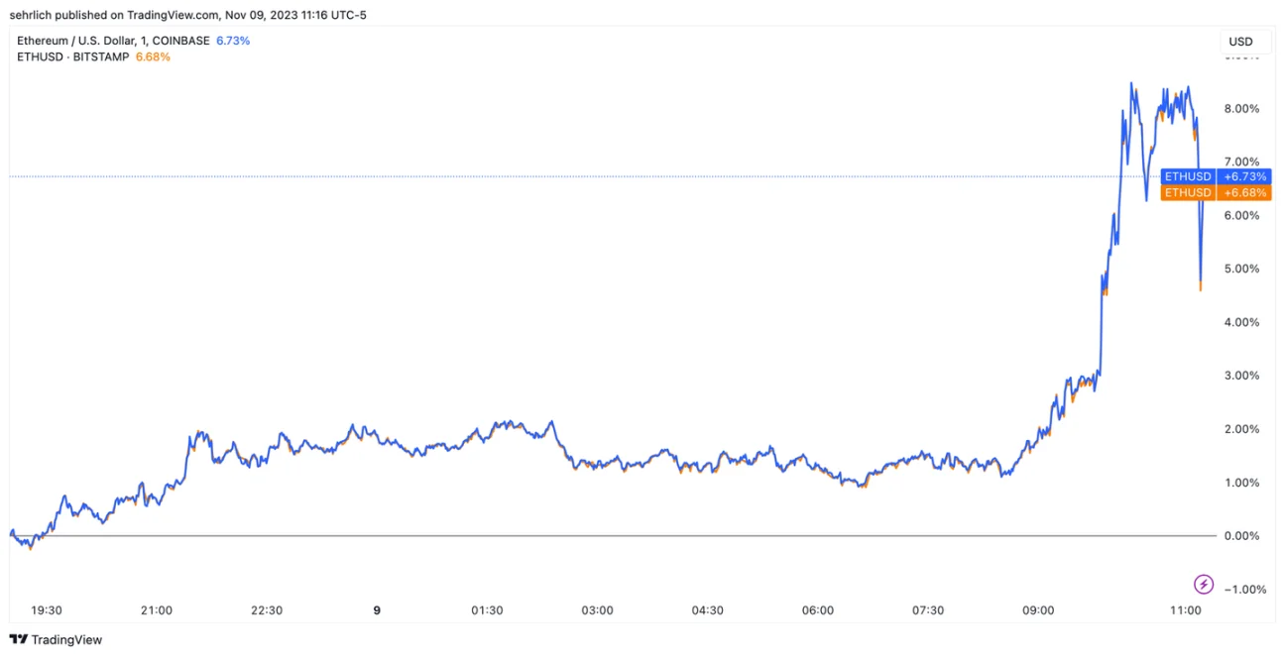Image resolution: width=1285 pixels, height=656 pixels.
Task: Click the bold 9 date marker
Action: 377,610
